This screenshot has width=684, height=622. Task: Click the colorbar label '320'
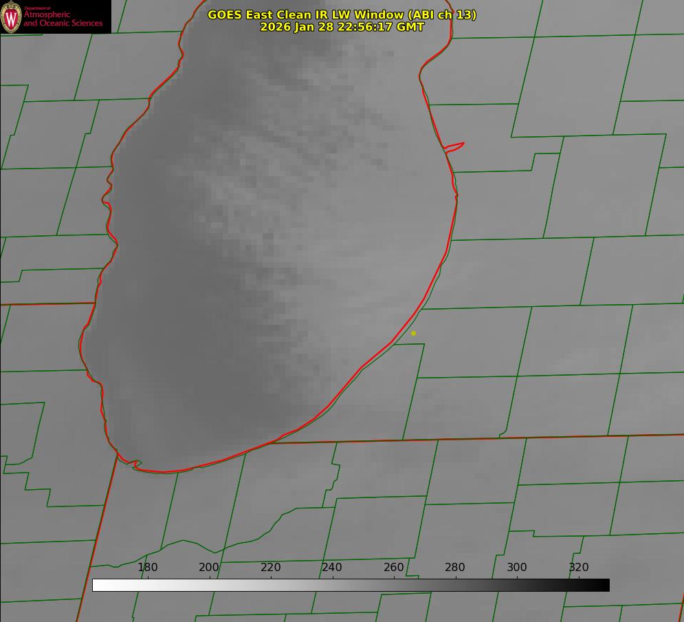tap(579, 567)
